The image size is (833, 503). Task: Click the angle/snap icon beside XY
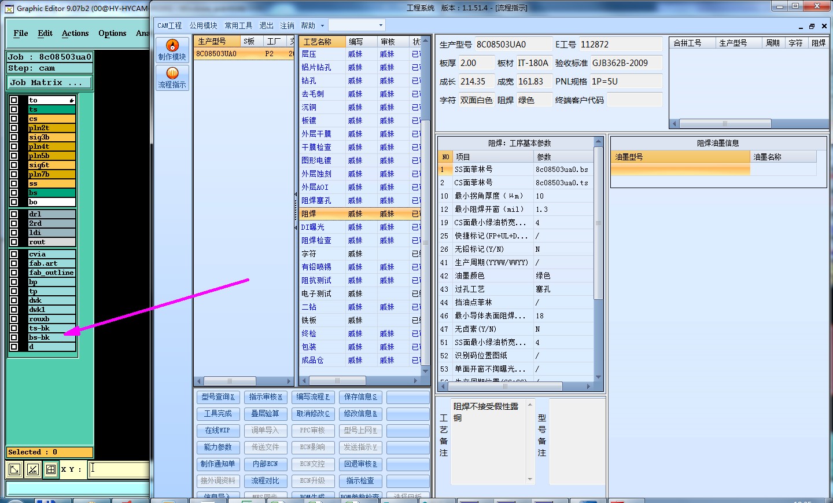[x=33, y=469]
